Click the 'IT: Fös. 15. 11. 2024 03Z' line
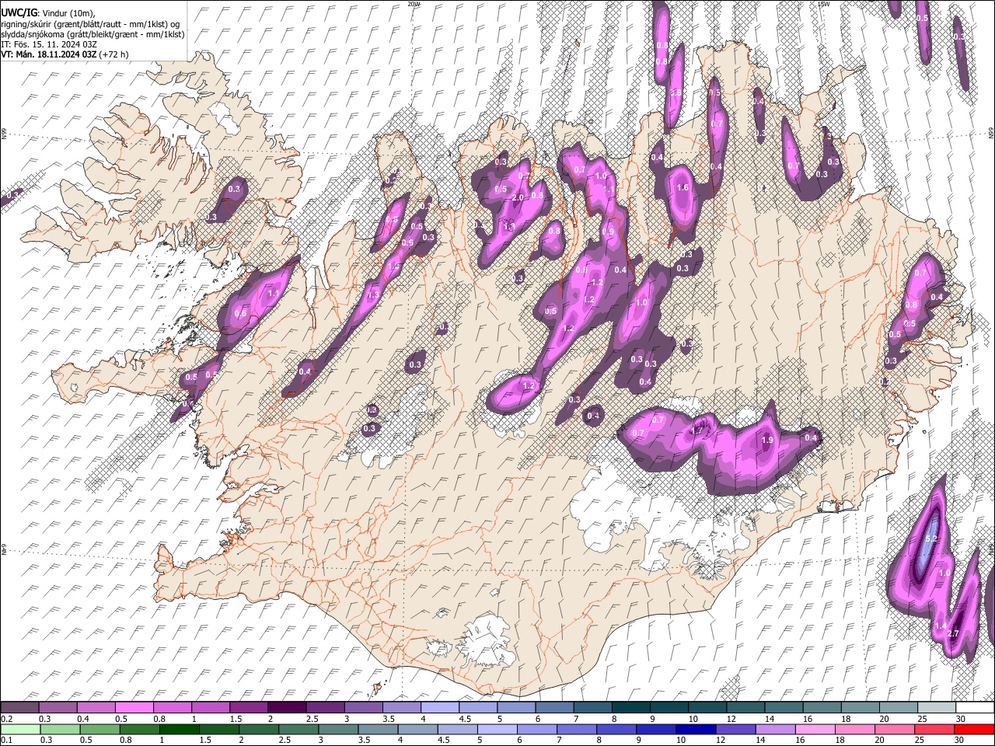Viewport: 995px width, 746px height. [x=49, y=44]
